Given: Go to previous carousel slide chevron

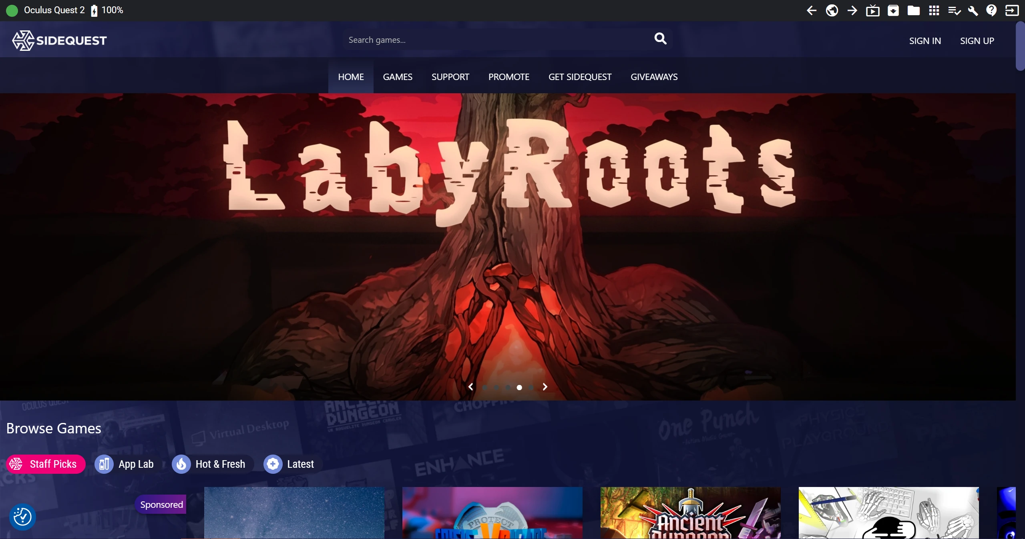Looking at the screenshot, I should coord(471,387).
